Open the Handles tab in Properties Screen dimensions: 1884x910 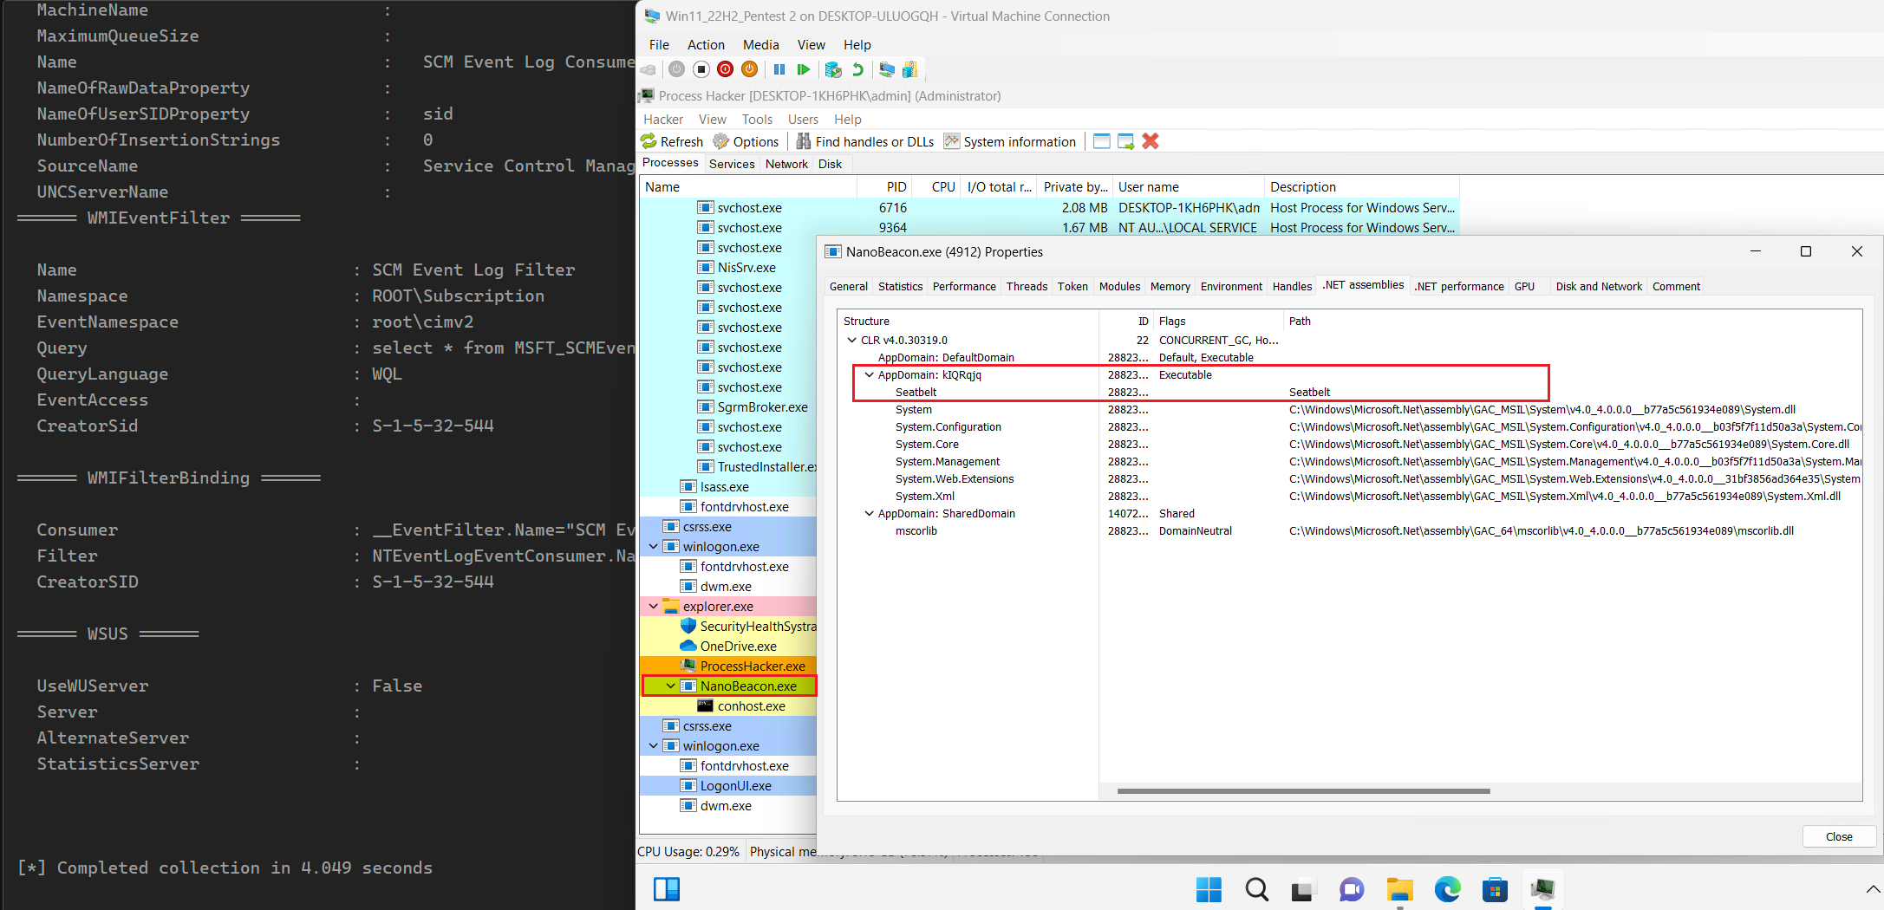1292,287
